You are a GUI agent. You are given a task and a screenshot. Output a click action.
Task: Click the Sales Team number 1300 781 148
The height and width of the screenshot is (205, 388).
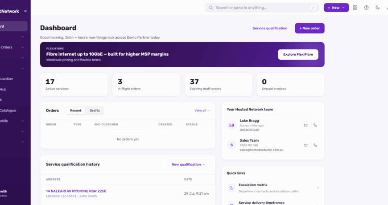[x=249, y=145]
